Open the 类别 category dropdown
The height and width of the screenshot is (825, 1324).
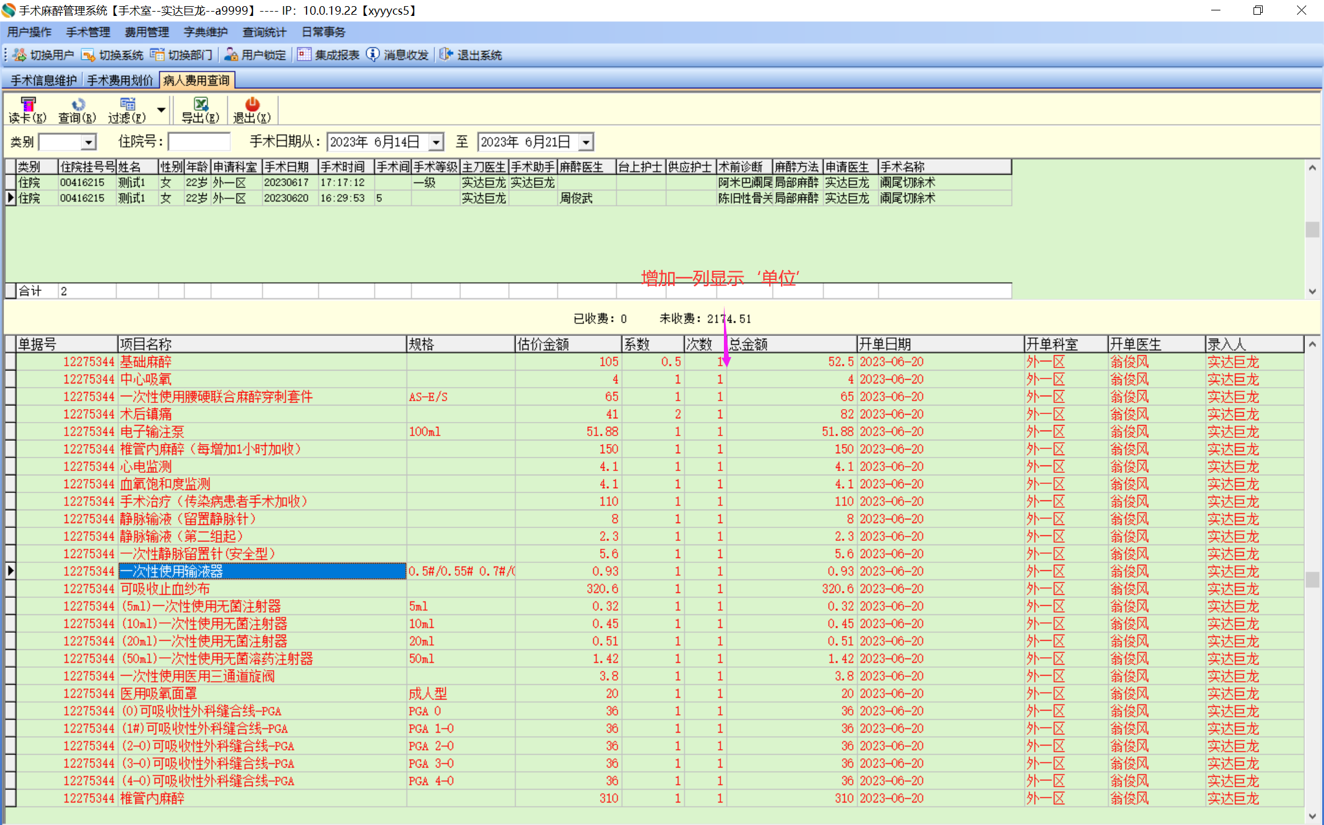(x=89, y=142)
